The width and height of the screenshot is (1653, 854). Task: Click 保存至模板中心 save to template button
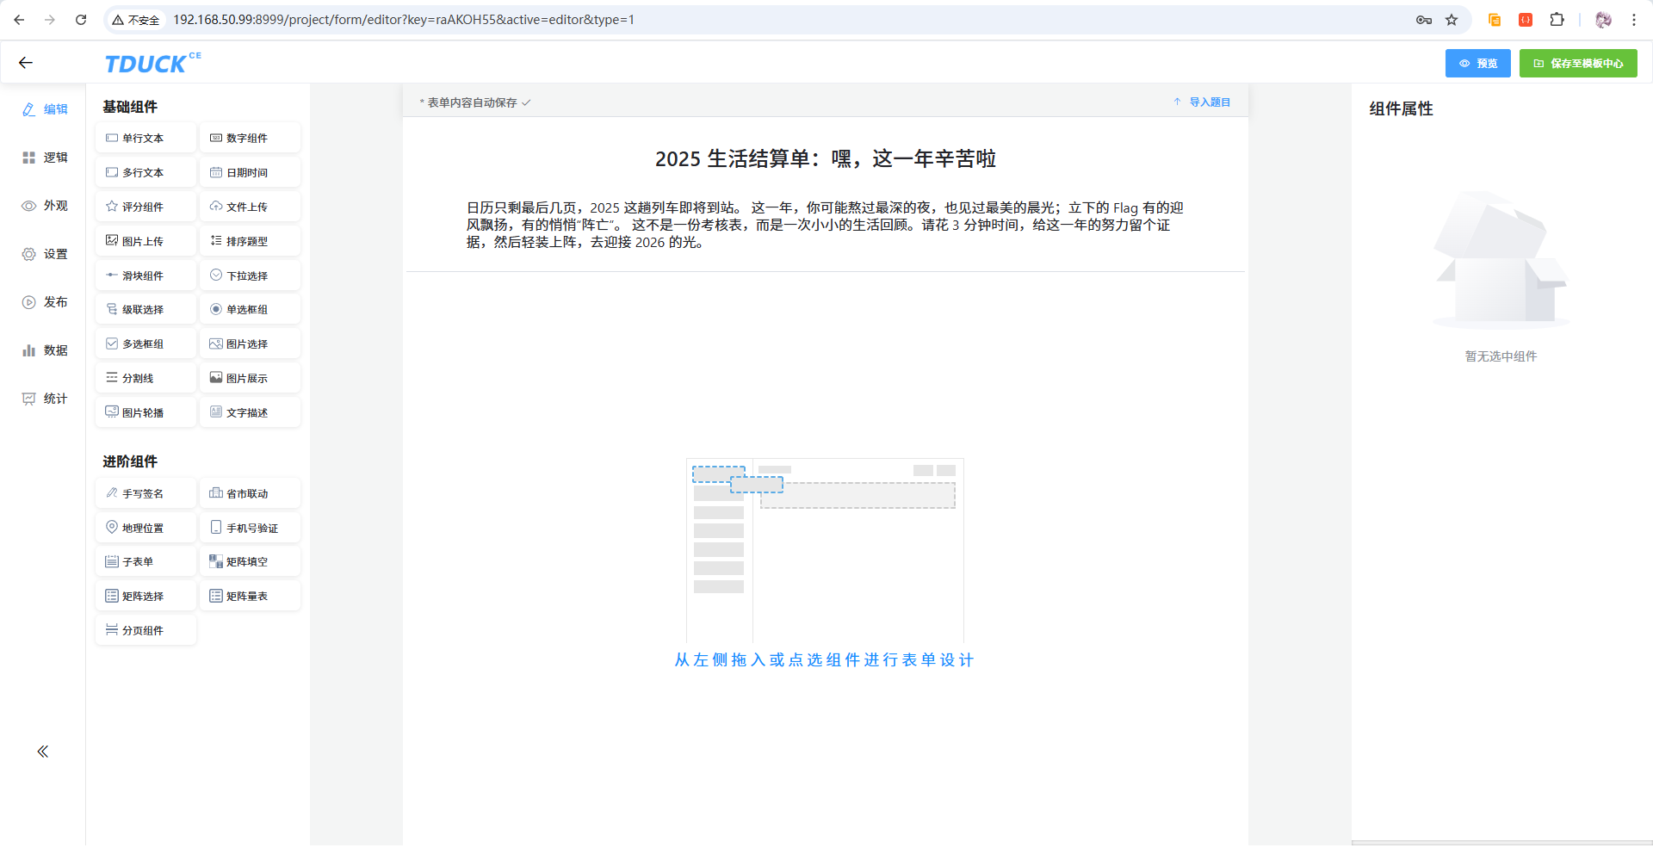tap(1577, 63)
